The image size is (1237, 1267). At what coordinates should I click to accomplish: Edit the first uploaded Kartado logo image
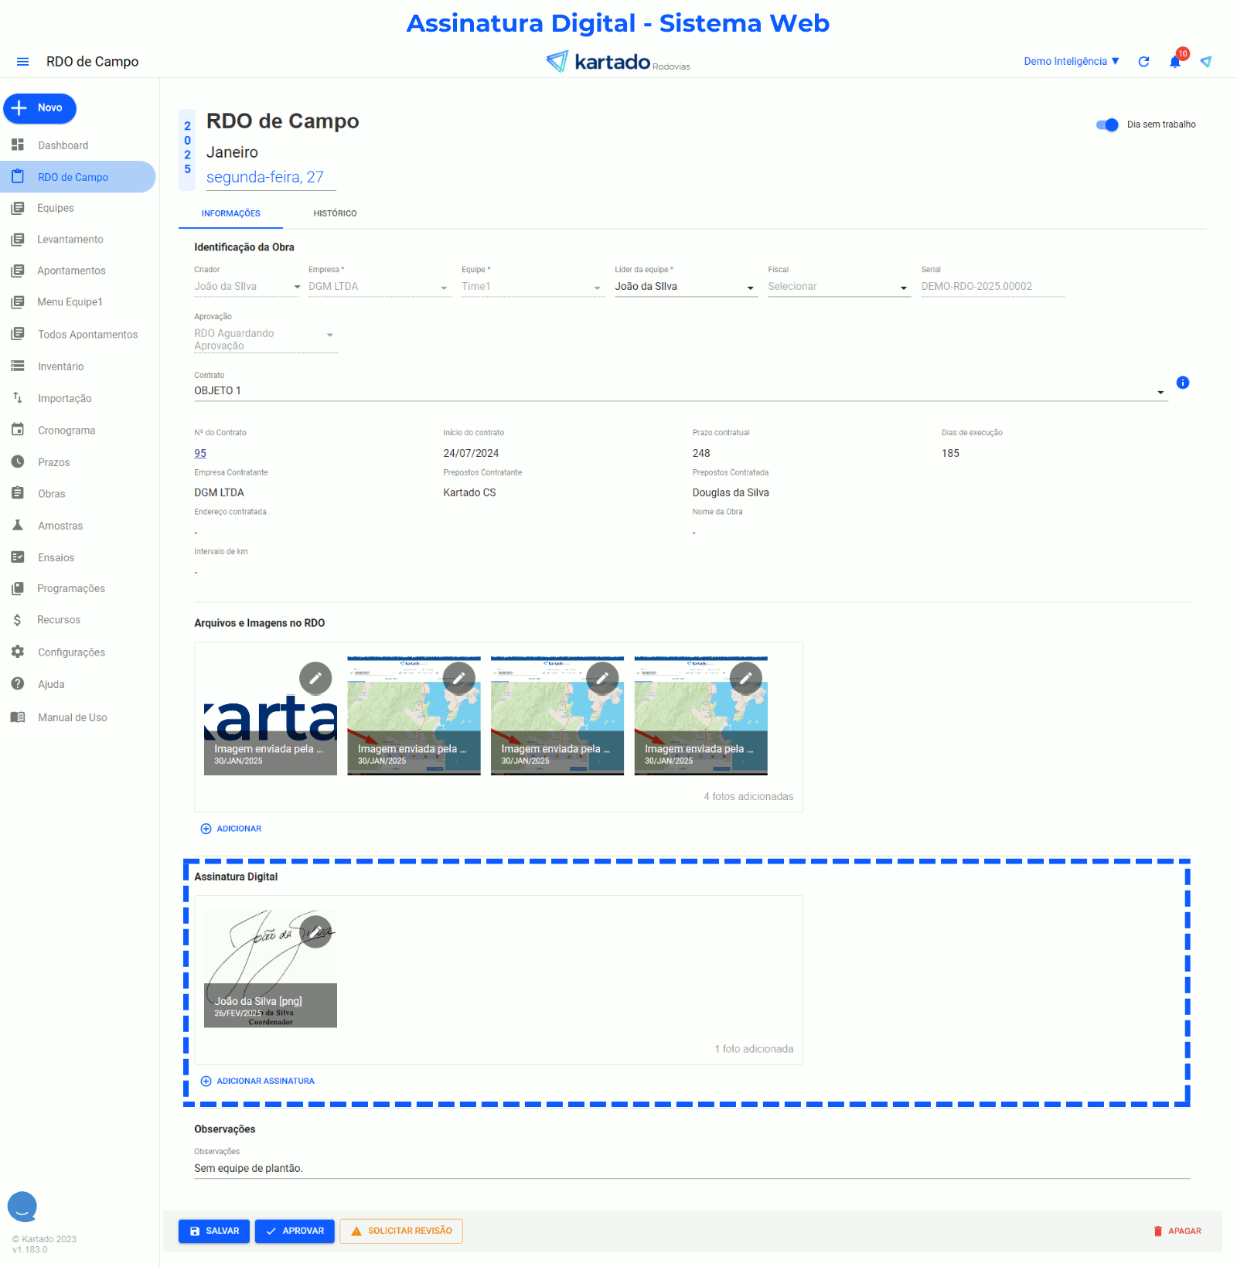tap(315, 678)
